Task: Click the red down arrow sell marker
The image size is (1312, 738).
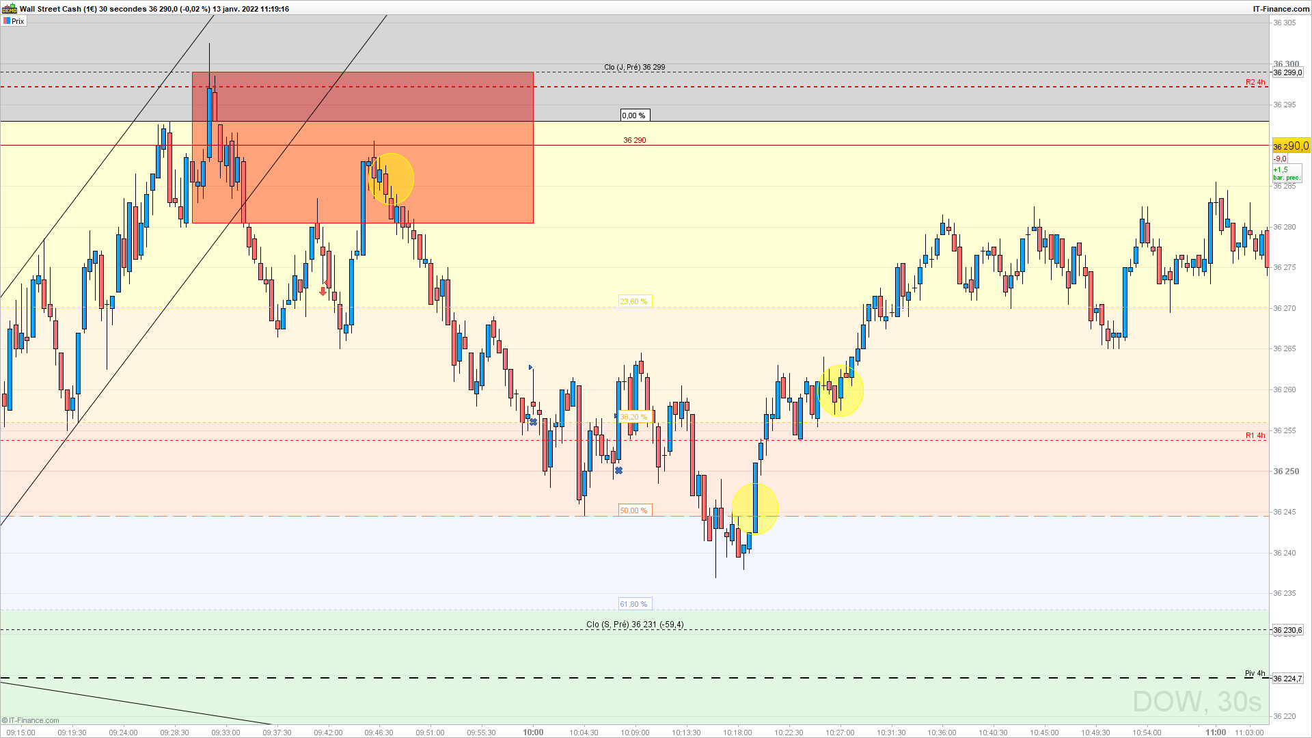Action: tap(323, 292)
